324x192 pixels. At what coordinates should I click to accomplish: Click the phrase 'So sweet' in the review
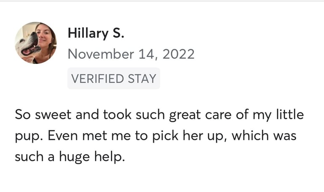click(43, 114)
